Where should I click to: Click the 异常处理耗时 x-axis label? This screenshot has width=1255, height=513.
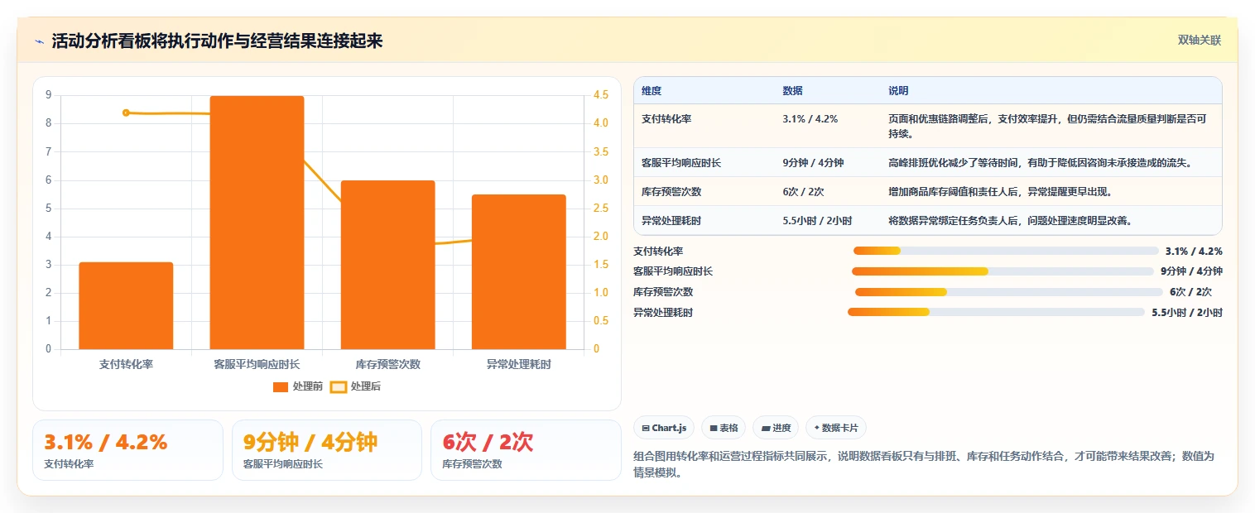[x=519, y=364]
